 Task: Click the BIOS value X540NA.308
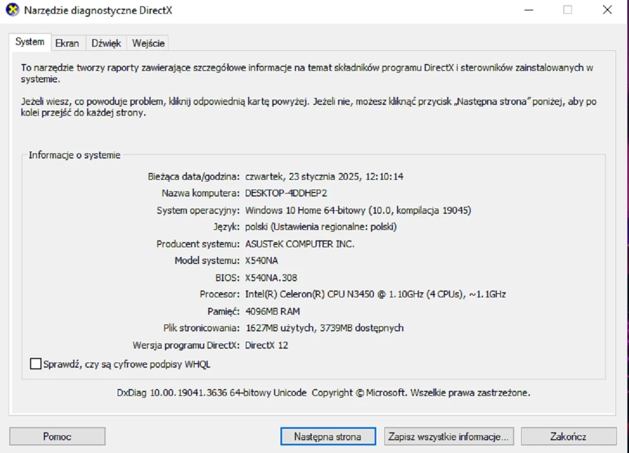click(271, 278)
